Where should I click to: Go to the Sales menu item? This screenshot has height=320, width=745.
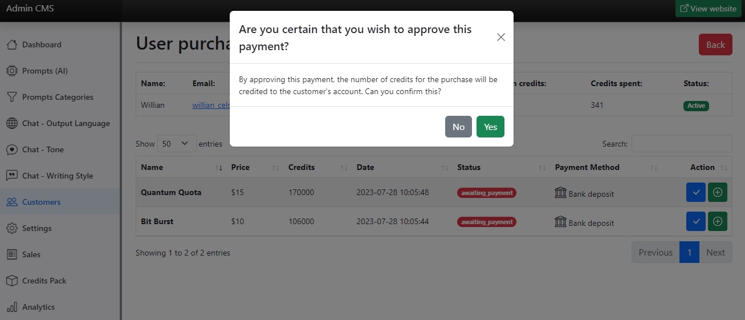click(31, 254)
